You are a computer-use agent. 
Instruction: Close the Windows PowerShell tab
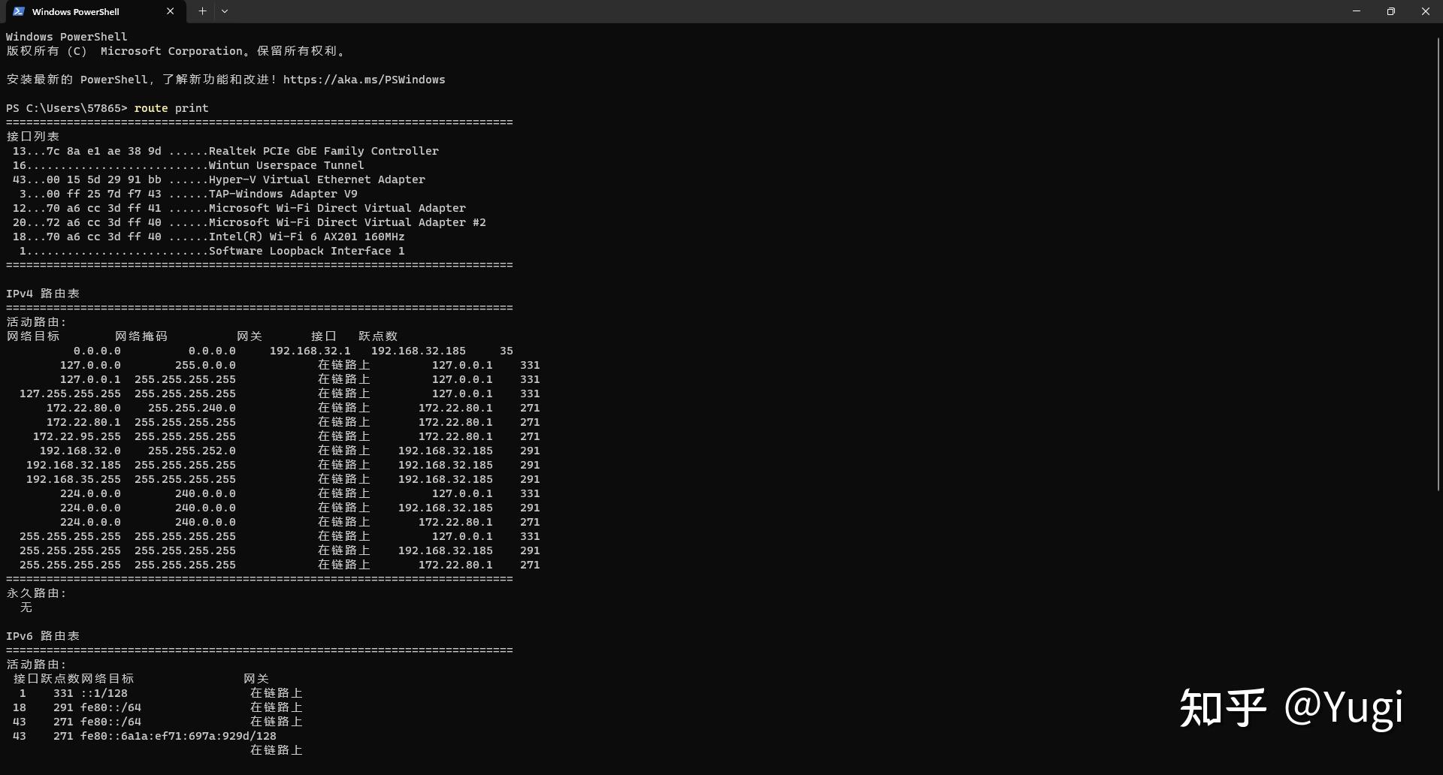click(x=170, y=11)
